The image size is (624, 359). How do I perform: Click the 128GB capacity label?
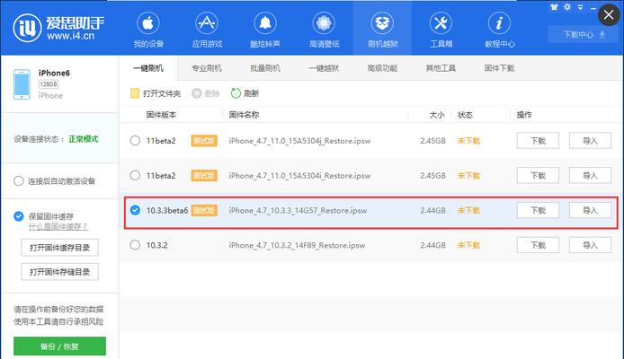tap(49, 84)
